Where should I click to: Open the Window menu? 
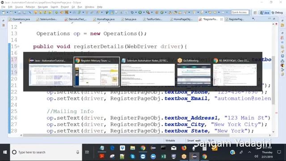click(x=89, y=7)
